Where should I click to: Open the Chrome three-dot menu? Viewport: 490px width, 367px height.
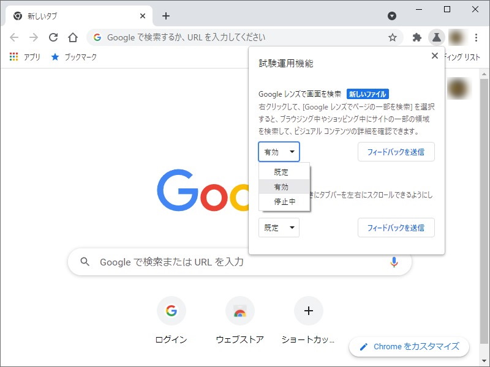tap(477, 37)
